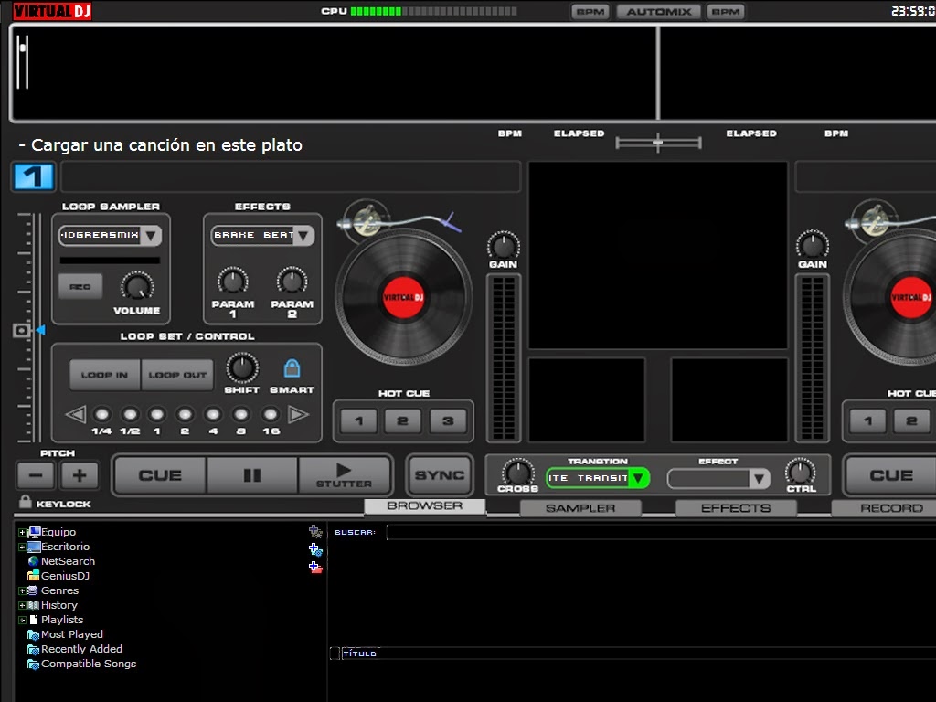Switch to the Sampler tab
The width and height of the screenshot is (936, 702).
pos(581,507)
